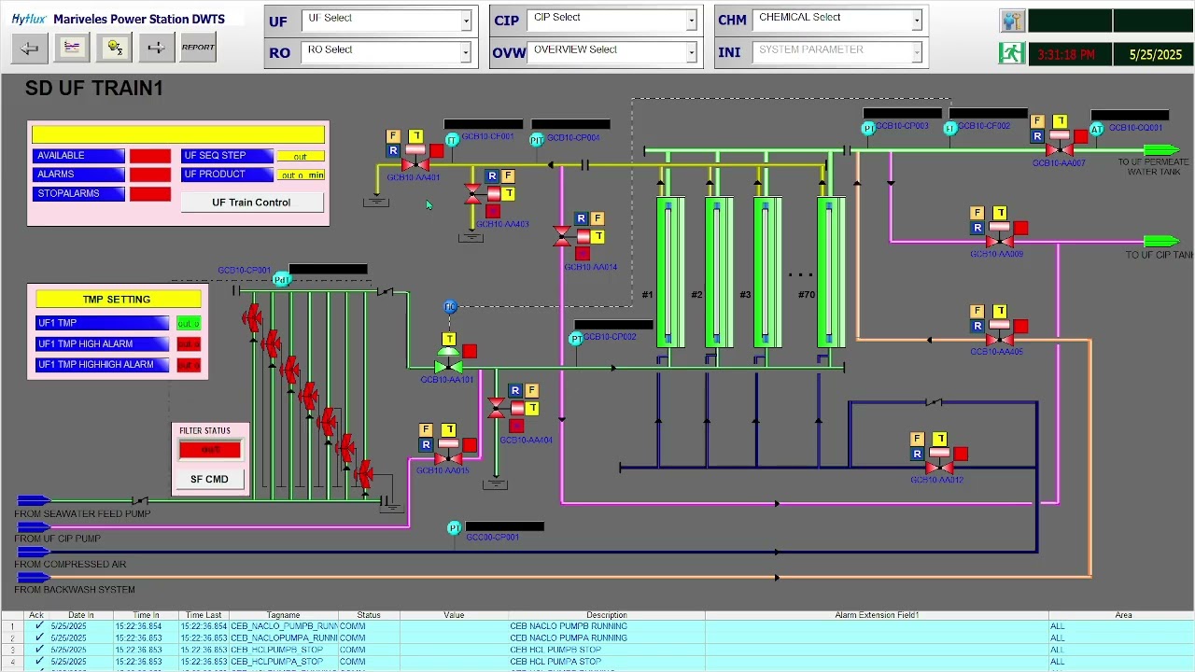Screen dimensions: 1195x672
Task: Click the PdT instrument GCB10-CP001
Action: 282,279
